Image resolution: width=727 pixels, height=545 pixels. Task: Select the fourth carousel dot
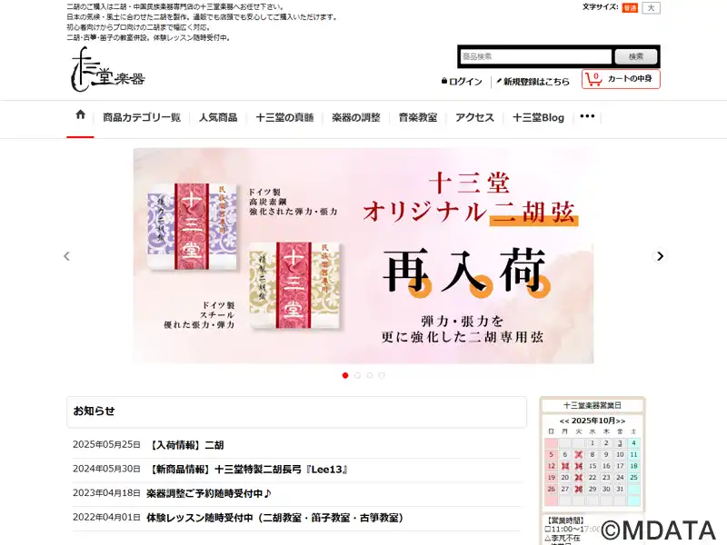coord(382,375)
